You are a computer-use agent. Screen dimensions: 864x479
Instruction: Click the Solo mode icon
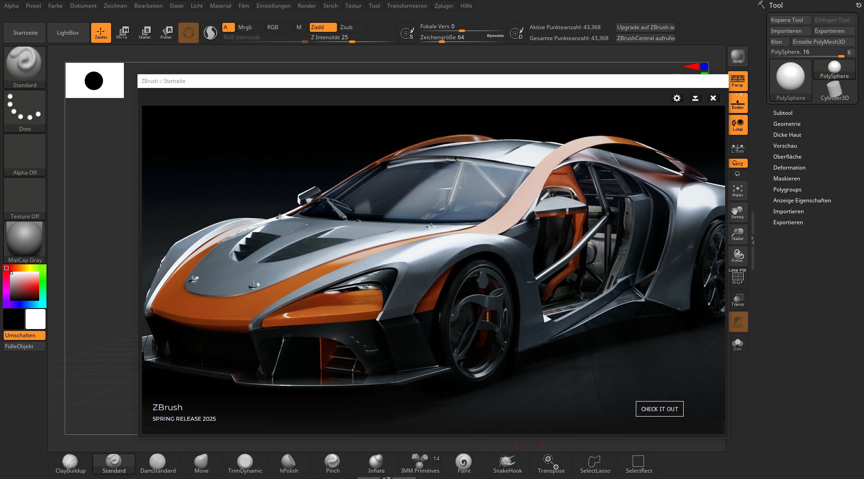click(737, 345)
